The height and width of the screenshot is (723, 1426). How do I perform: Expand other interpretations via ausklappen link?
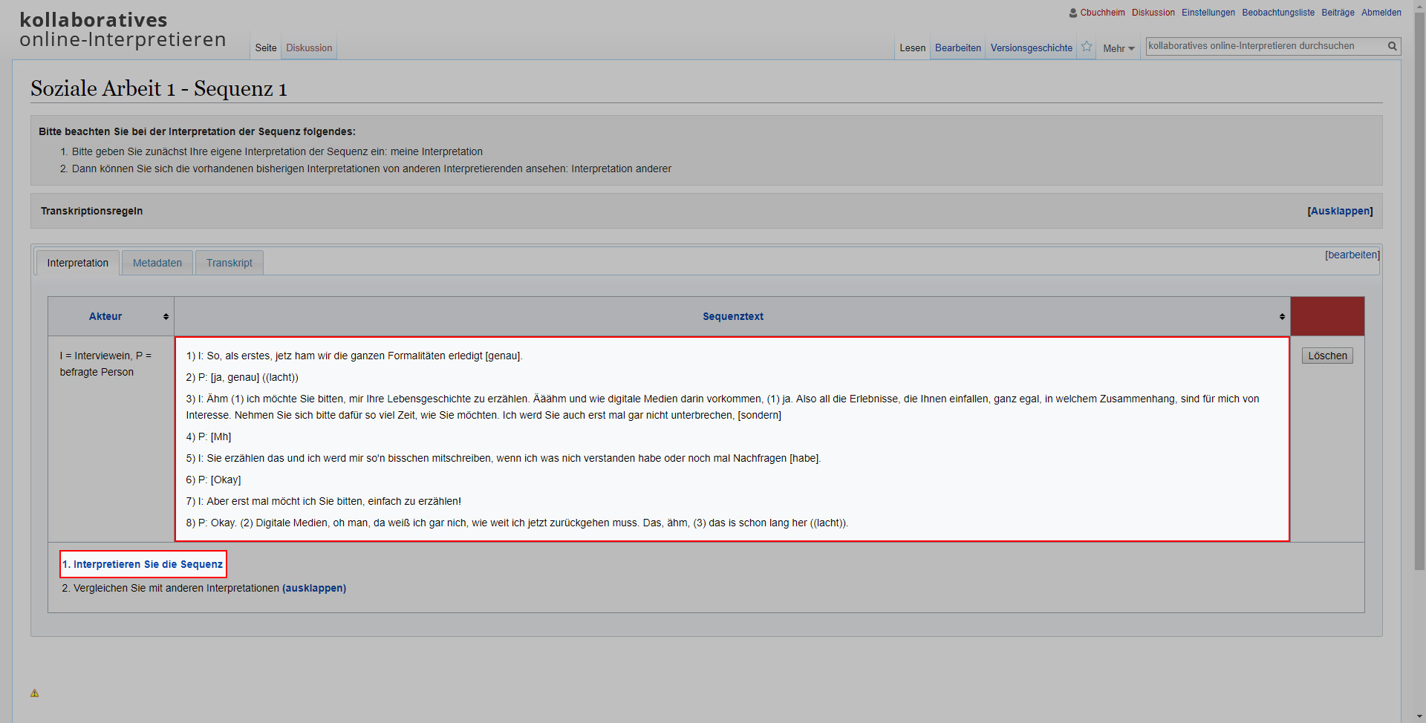pos(313,588)
